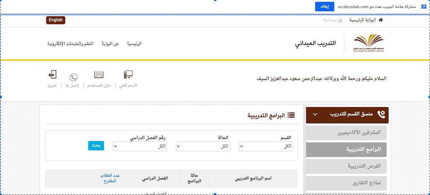Click the screen share icon in sharing bar
This screenshot has height=195, width=430.
[423, 7]
